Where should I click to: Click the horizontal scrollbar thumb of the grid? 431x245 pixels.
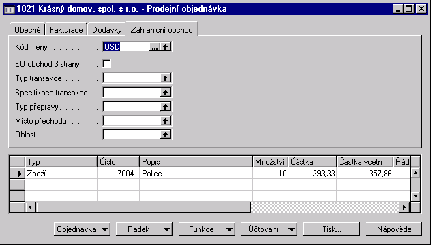coord(143,207)
